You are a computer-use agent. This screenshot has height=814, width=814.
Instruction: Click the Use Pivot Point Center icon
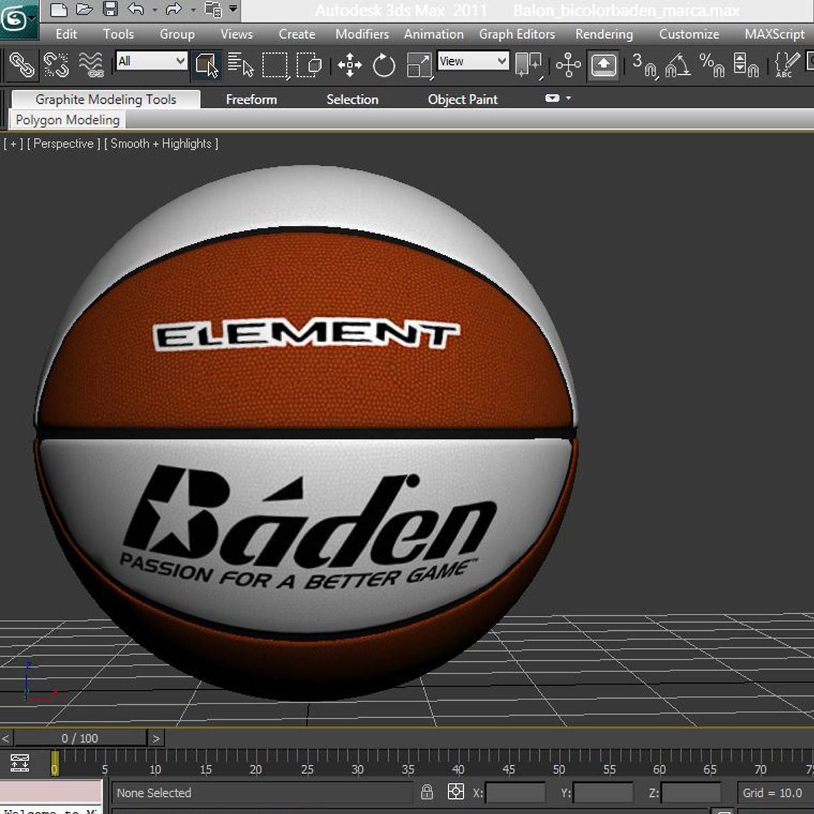[x=528, y=66]
